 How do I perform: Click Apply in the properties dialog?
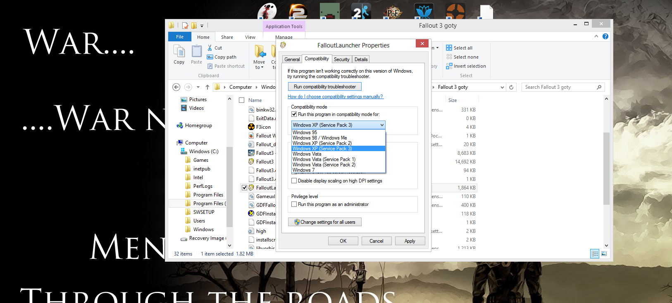click(410, 241)
